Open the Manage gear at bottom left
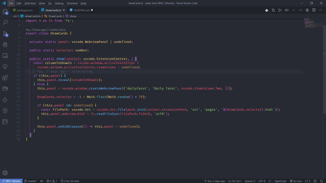The image size is (326, 183). [5, 173]
